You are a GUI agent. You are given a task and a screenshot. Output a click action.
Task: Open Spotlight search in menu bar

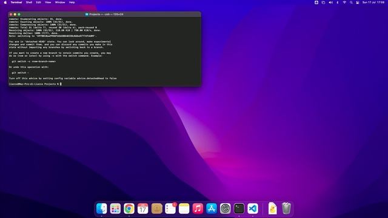(351, 2)
